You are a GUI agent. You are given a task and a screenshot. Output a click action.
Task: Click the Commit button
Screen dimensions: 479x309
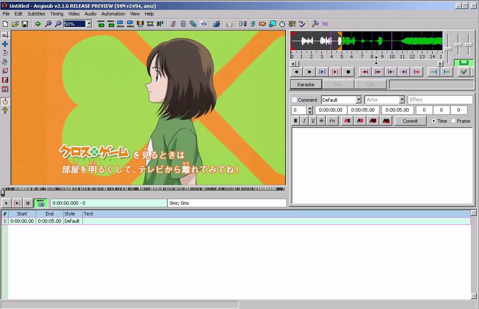[x=410, y=121]
